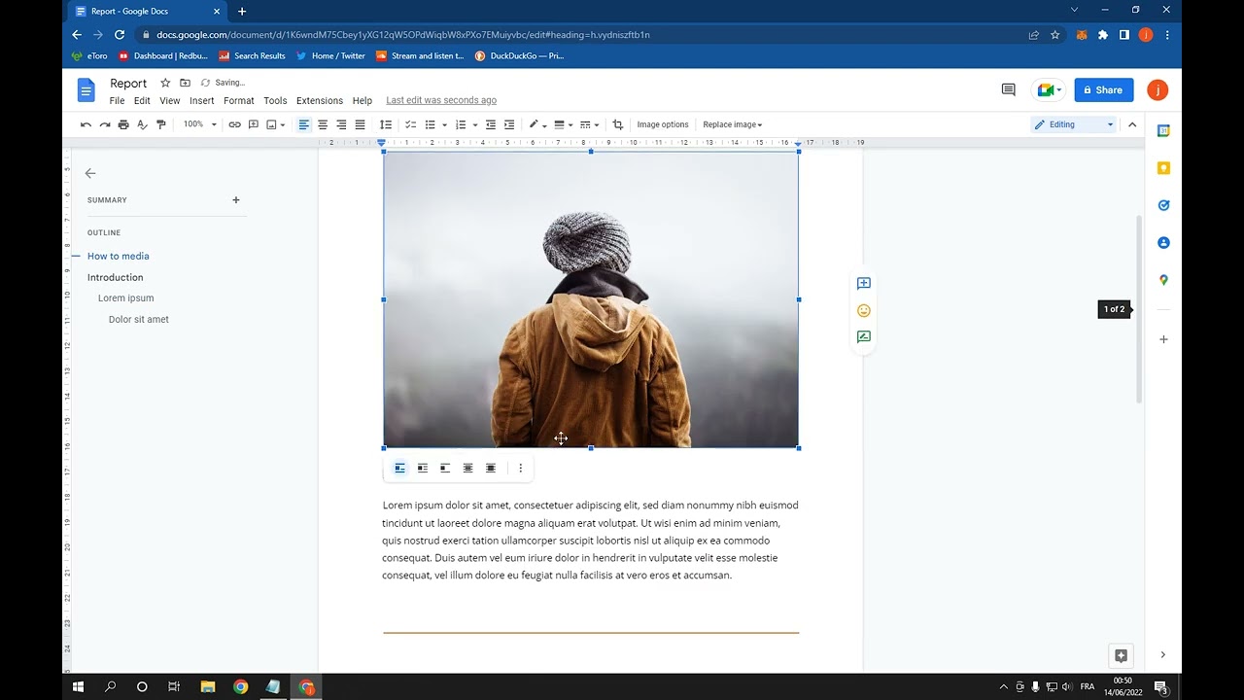
Task: Align content to the right
Action: tap(341, 124)
